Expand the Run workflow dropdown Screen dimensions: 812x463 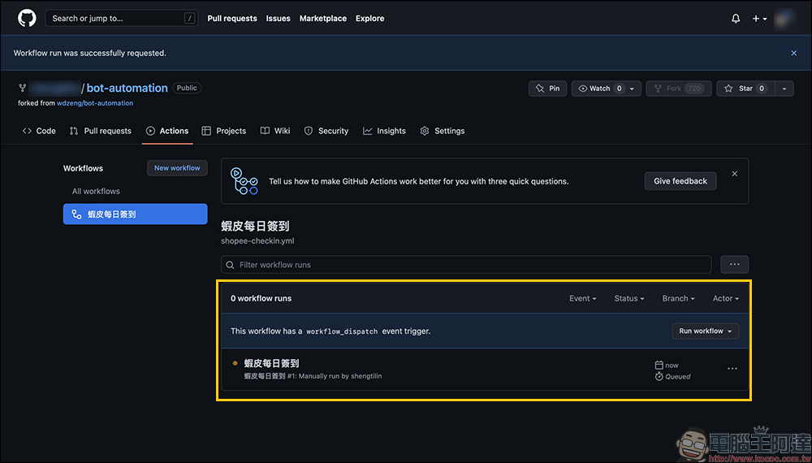coord(705,331)
